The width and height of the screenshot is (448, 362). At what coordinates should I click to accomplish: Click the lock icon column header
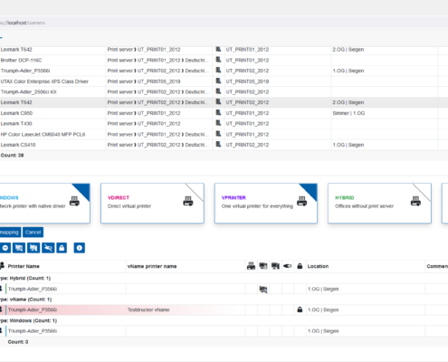tap(300, 266)
